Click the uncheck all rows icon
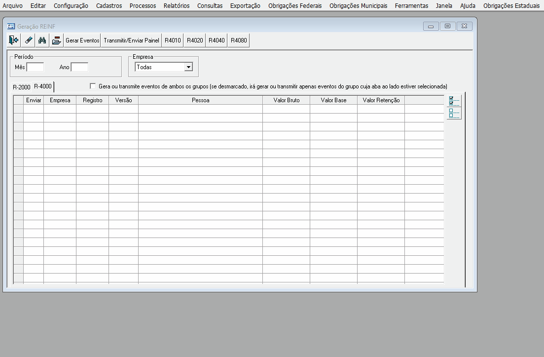 [454, 113]
